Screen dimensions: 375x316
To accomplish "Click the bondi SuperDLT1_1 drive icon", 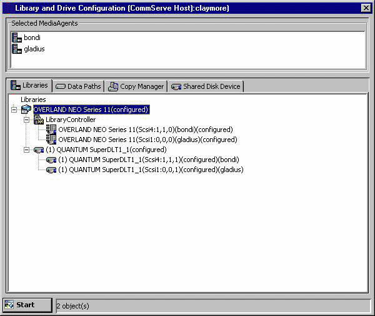I will click(51, 160).
